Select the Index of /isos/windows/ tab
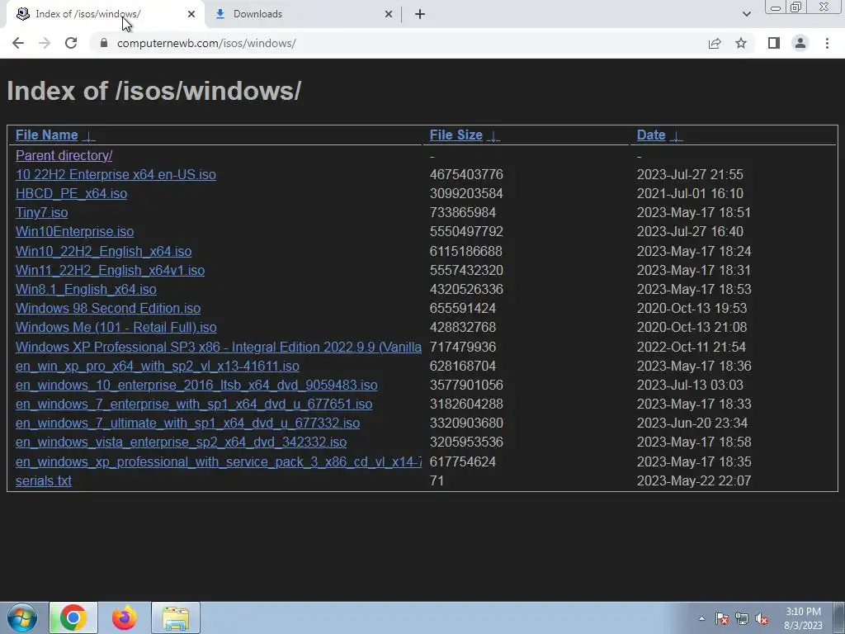Image resolution: width=845 pixels, height=634 pixels. (105, 14)
